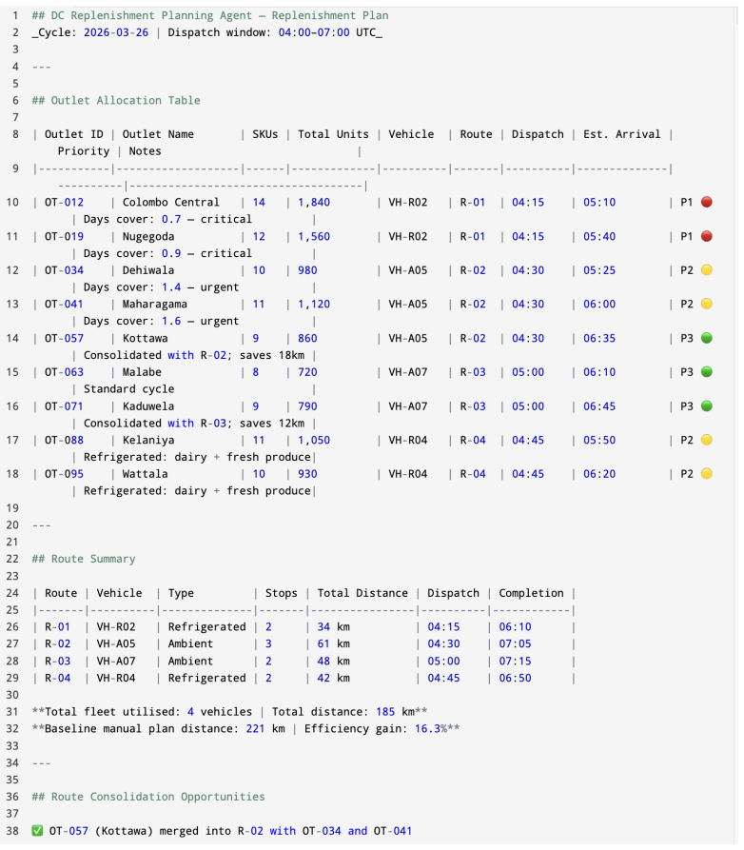Click total distance value '185 km'
This screenshot has width=744, height=850.
tap(395, 712)
